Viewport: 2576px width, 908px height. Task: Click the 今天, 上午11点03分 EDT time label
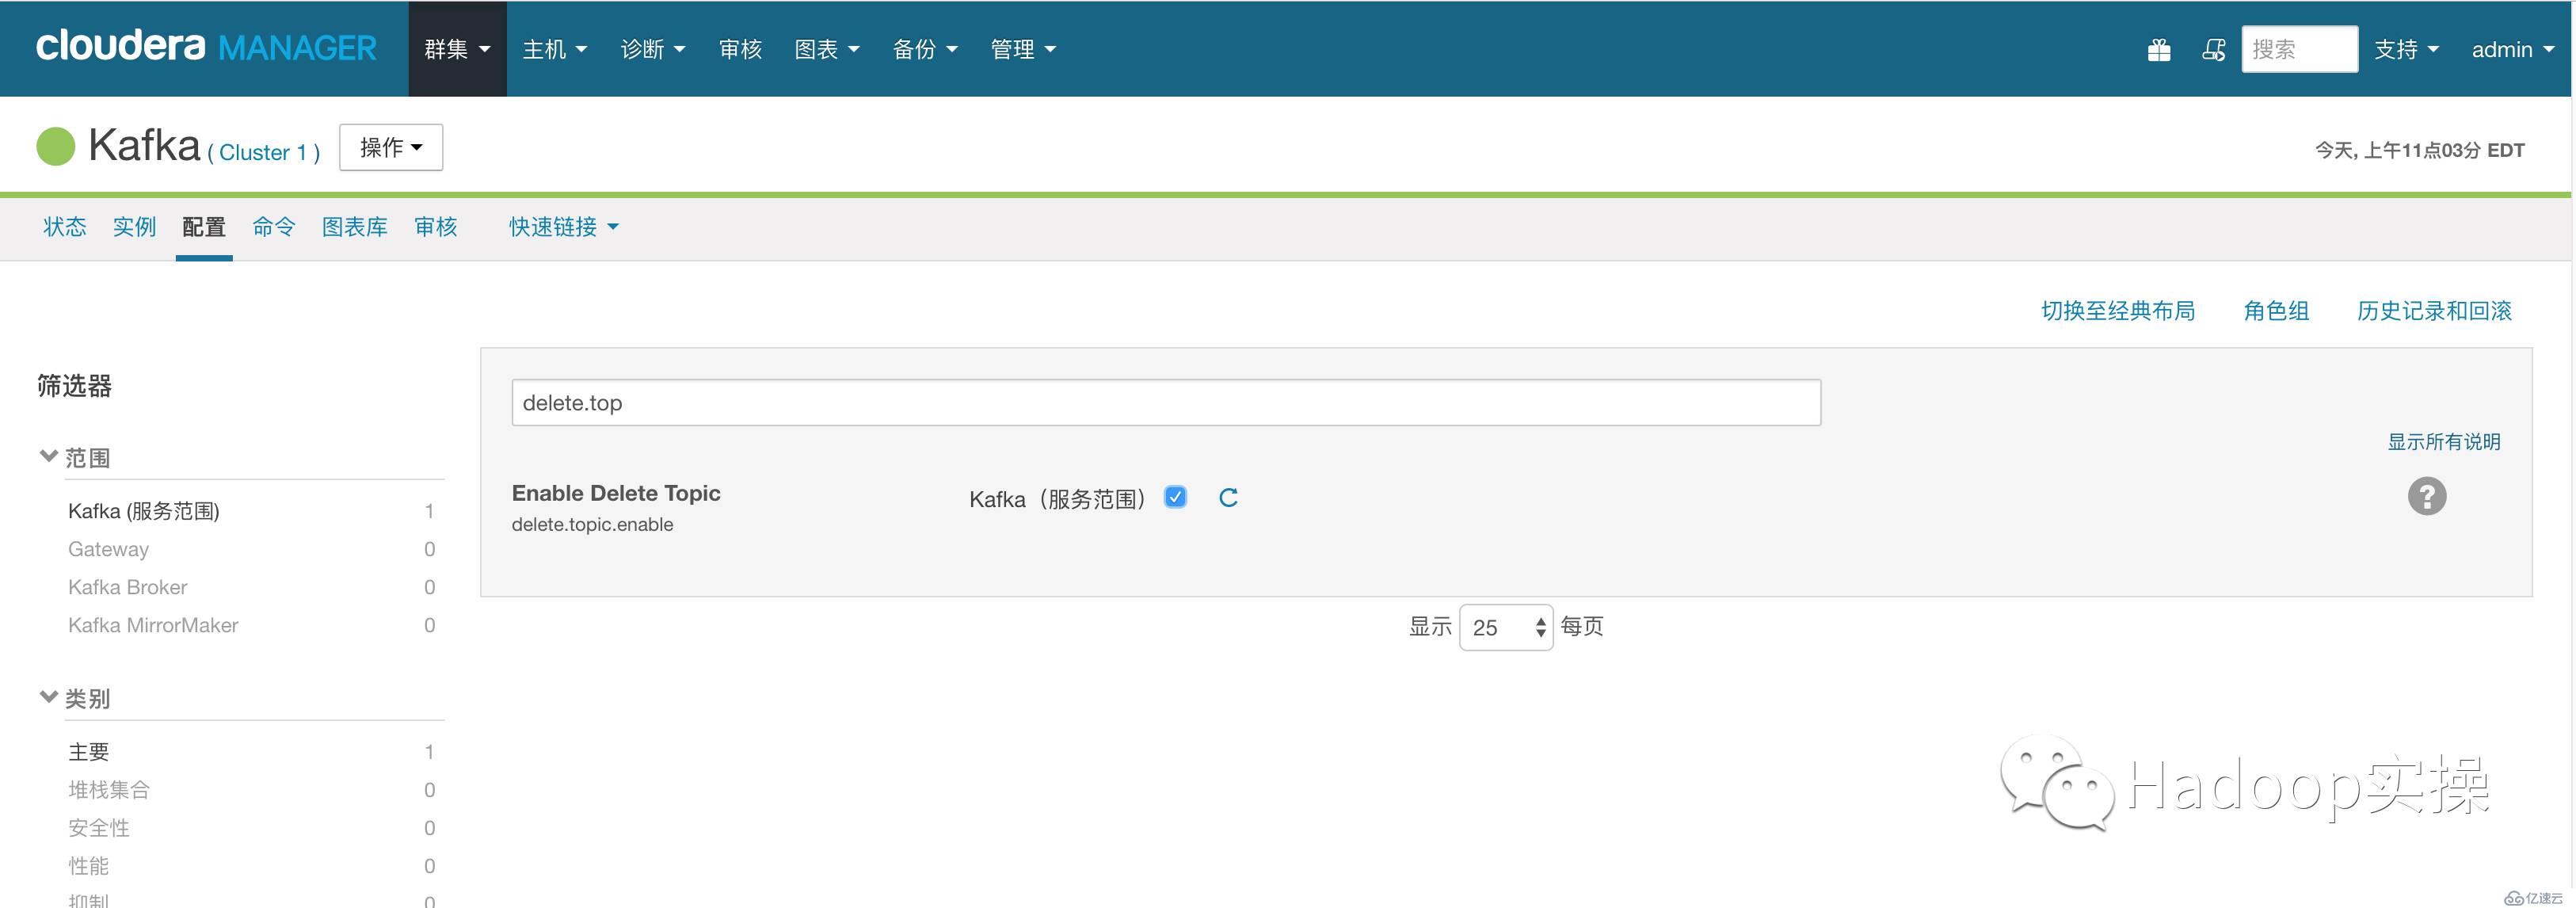[x=2420, y=150]
